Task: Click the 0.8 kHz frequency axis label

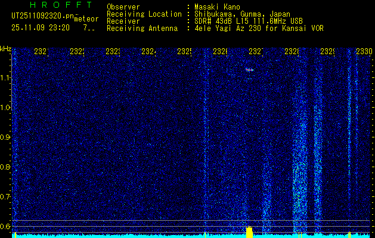Action: pos(5,167)
